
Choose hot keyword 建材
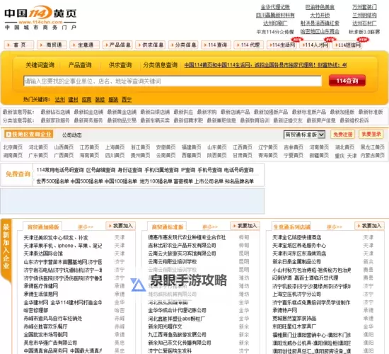click(73, 100)
